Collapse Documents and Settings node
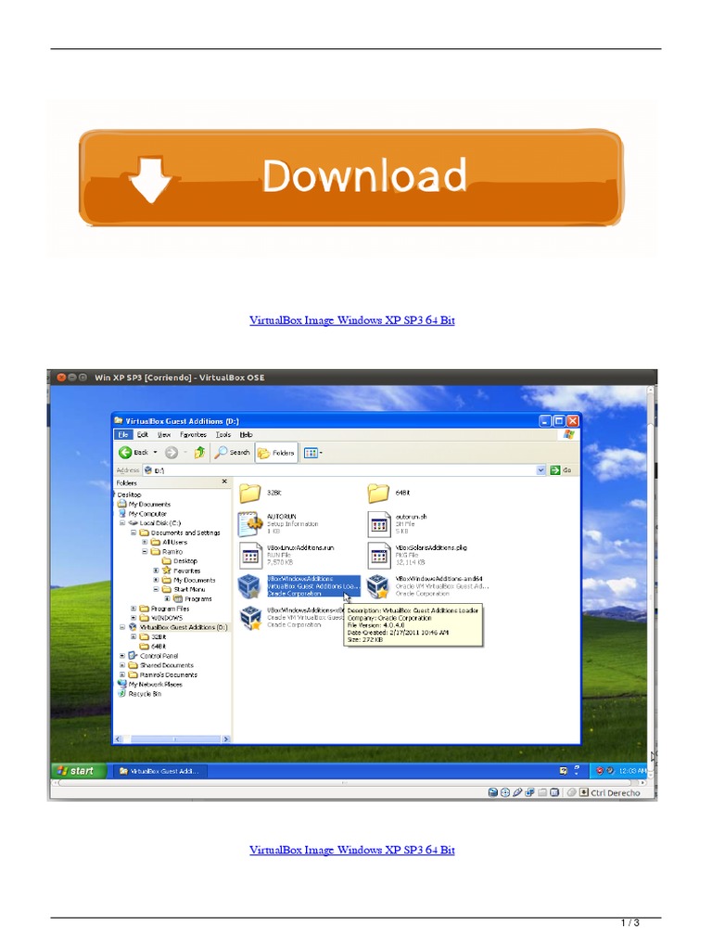 point(133,533)
